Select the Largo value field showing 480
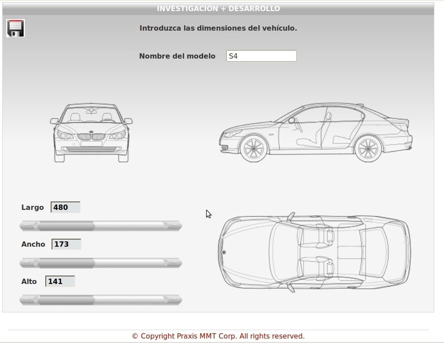Image resolution: width=444 pixels, height=343 pixels. (x=65, y=207)
